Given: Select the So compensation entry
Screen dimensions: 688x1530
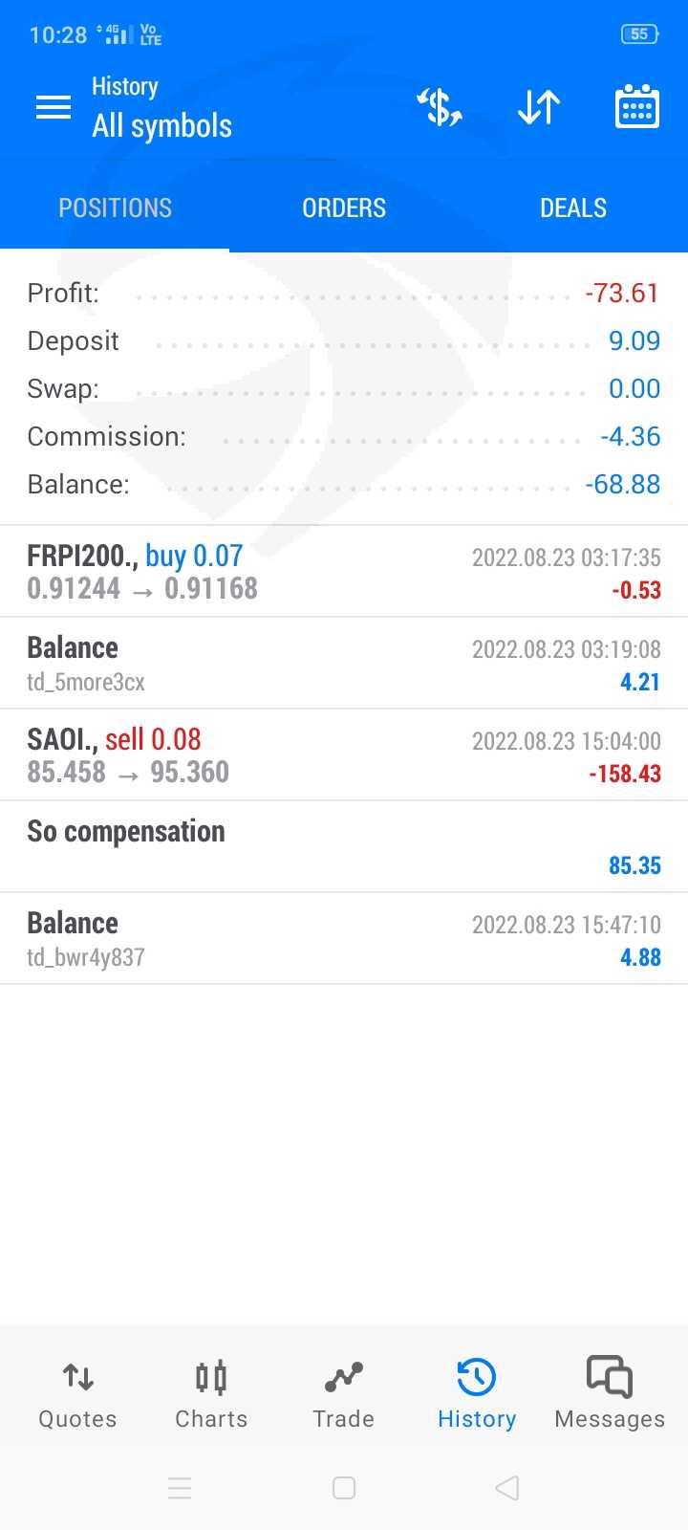Looking at the screenshot, I should click(x=344, y=846).
